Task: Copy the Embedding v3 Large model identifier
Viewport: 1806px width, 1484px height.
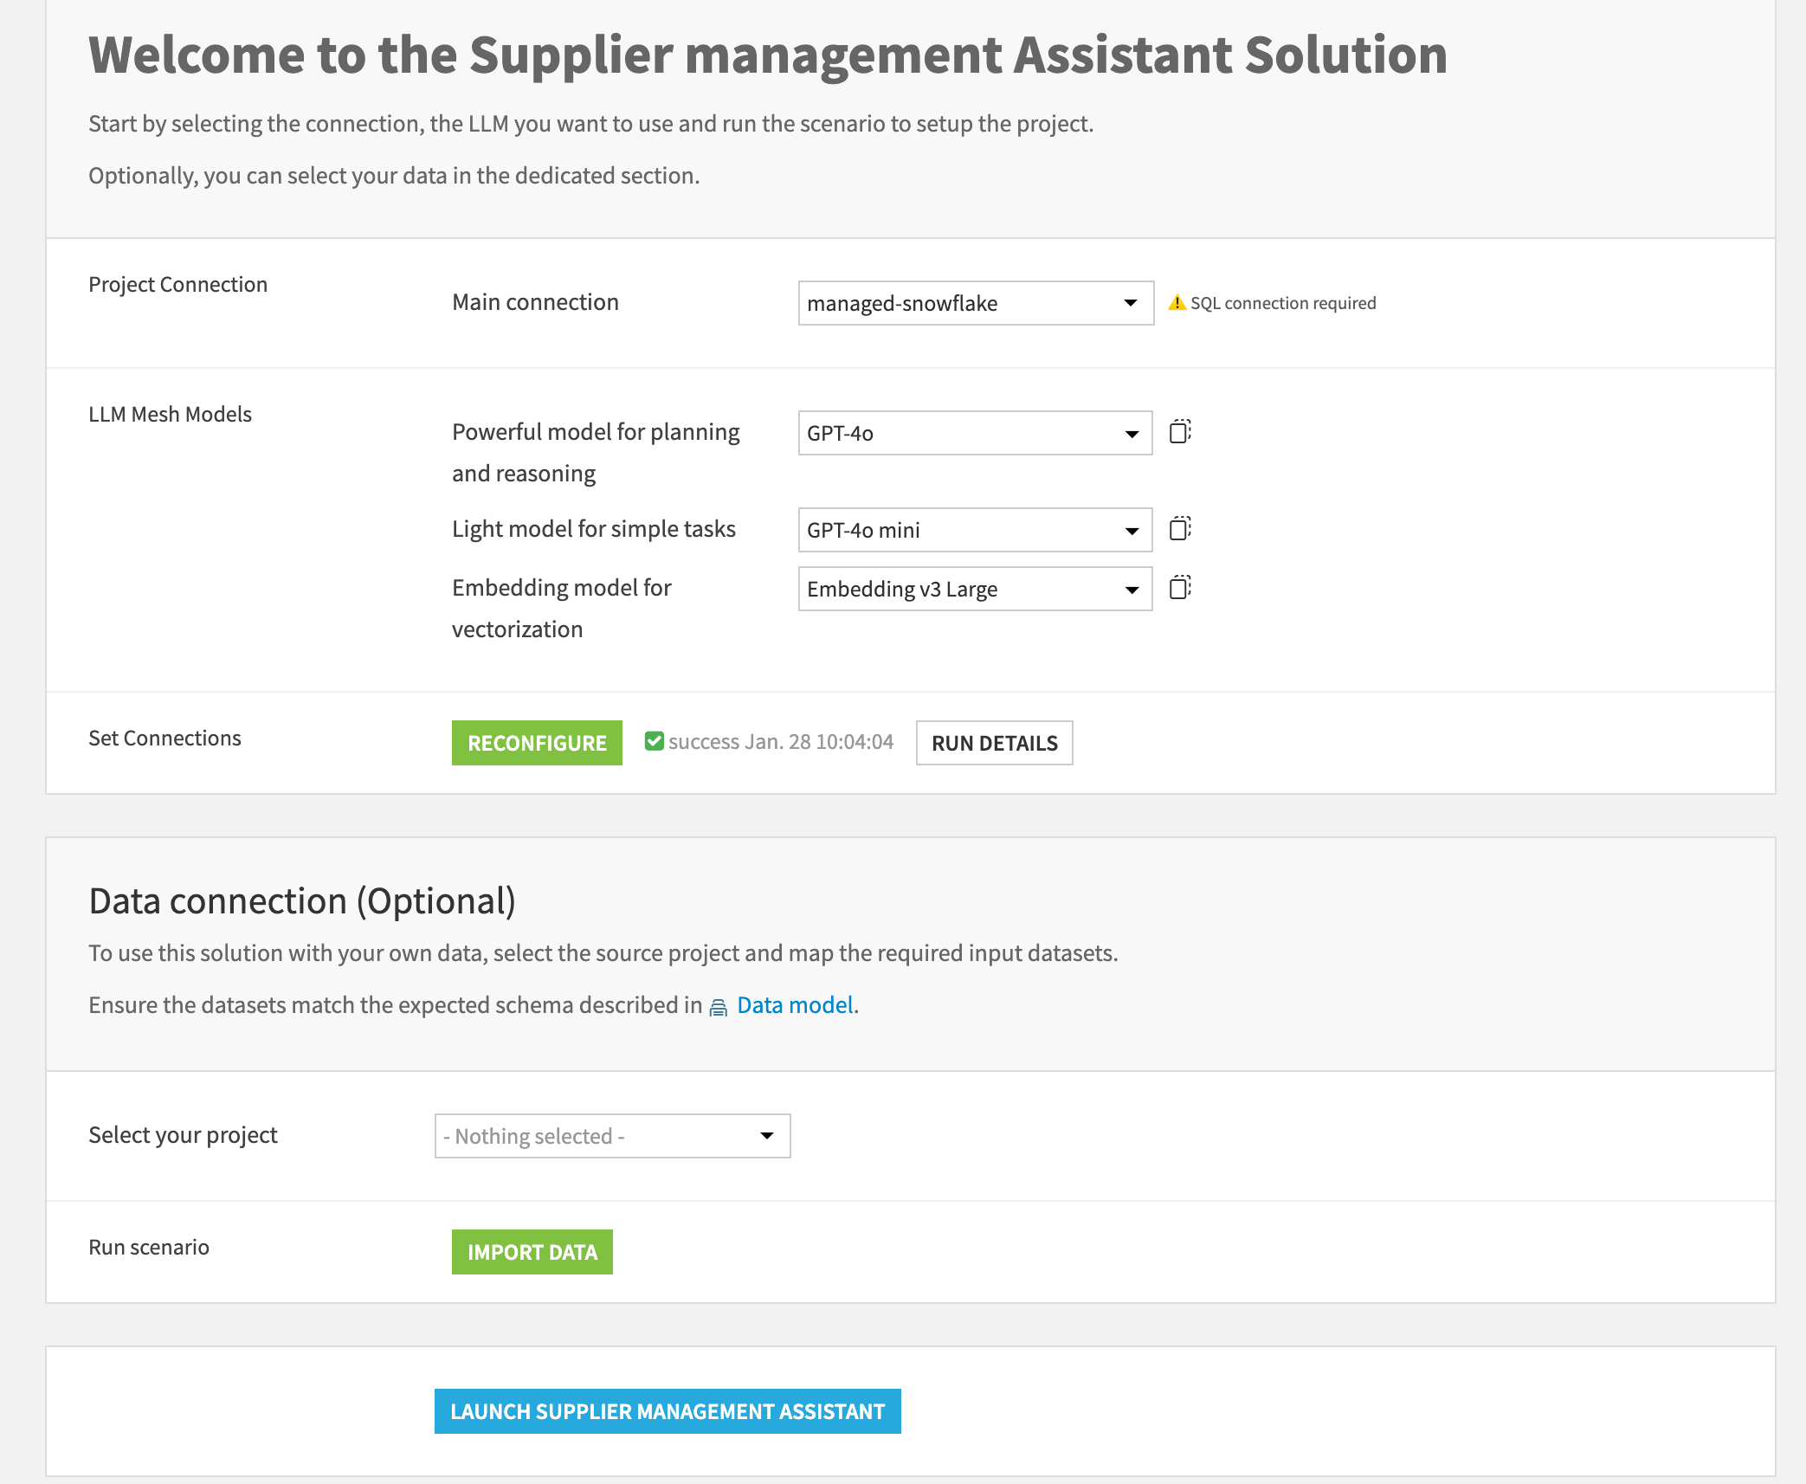Action: click(x=1180, y=588)
